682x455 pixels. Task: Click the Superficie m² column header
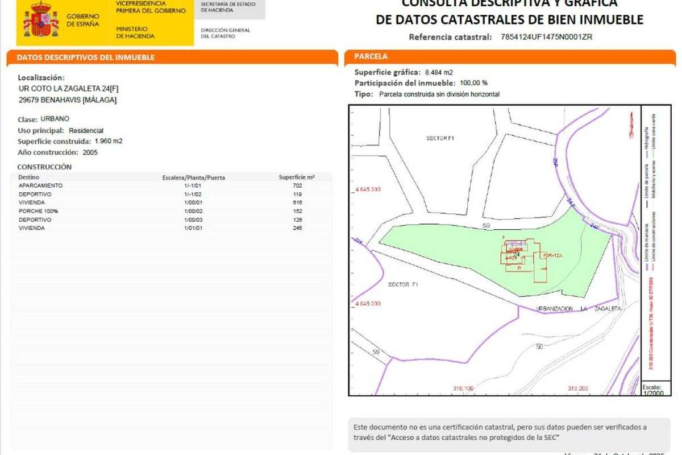coord(297,177)
